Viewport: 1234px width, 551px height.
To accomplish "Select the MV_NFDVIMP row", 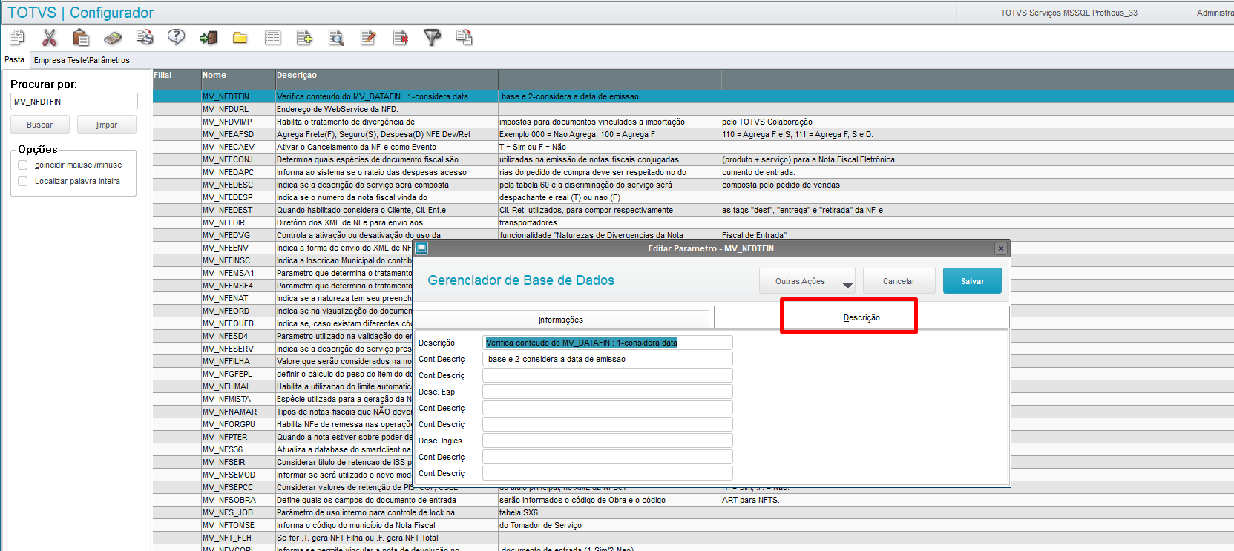I will coord(693,122).
